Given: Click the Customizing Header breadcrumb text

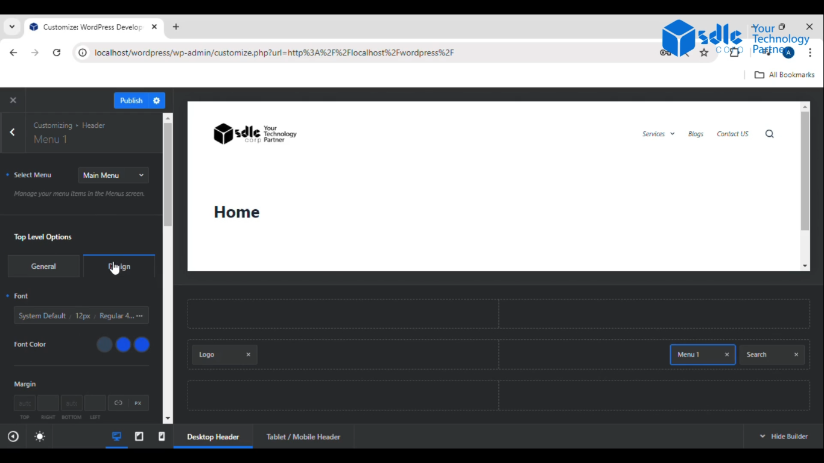Looking at the screenshot, I should click(x=69, y=125).
